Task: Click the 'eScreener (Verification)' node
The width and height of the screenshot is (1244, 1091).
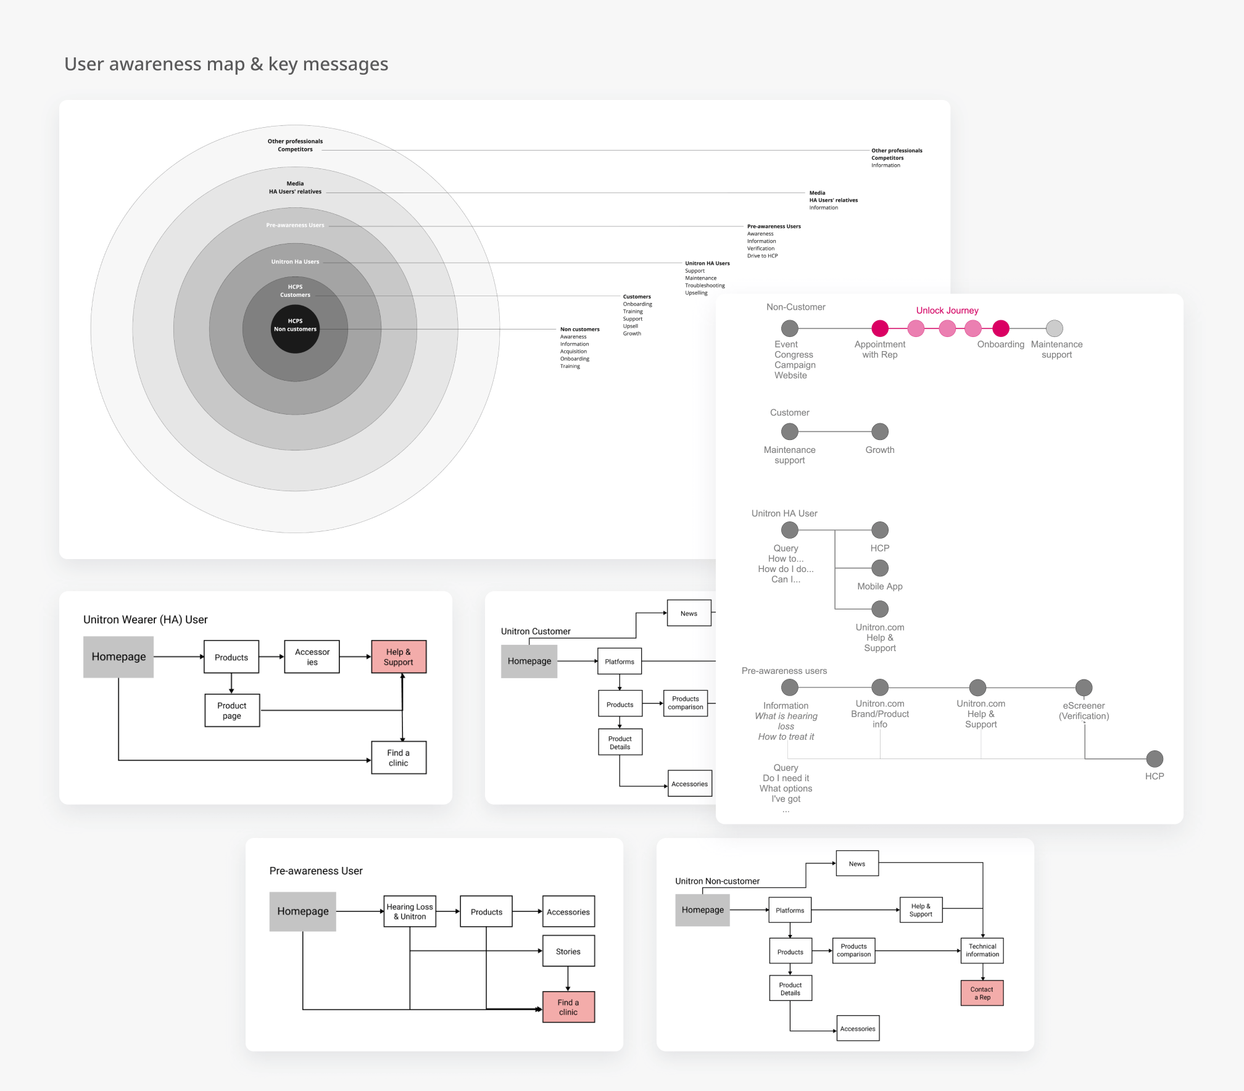Action: pos(1084,687)
